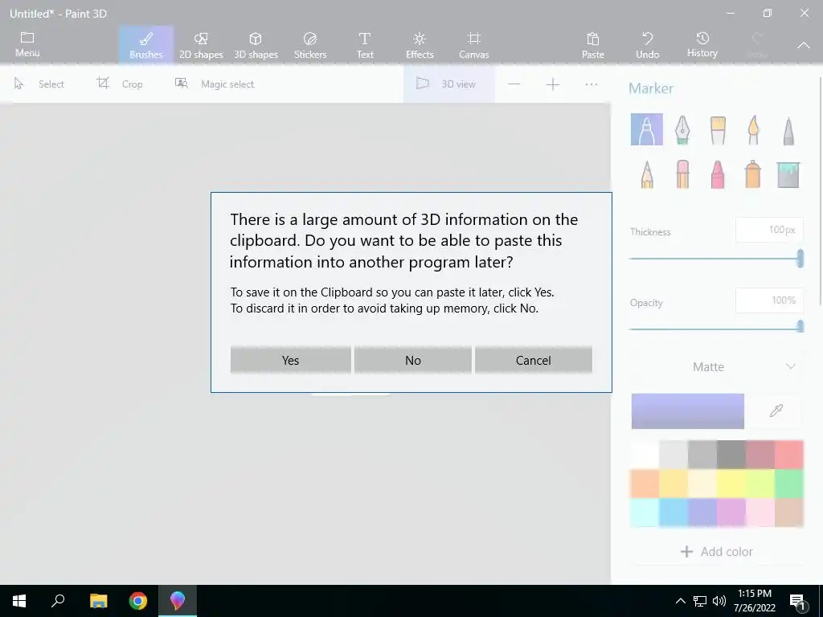Toggle 3D view
Screen dimensions: 823x617
(448, 84)
